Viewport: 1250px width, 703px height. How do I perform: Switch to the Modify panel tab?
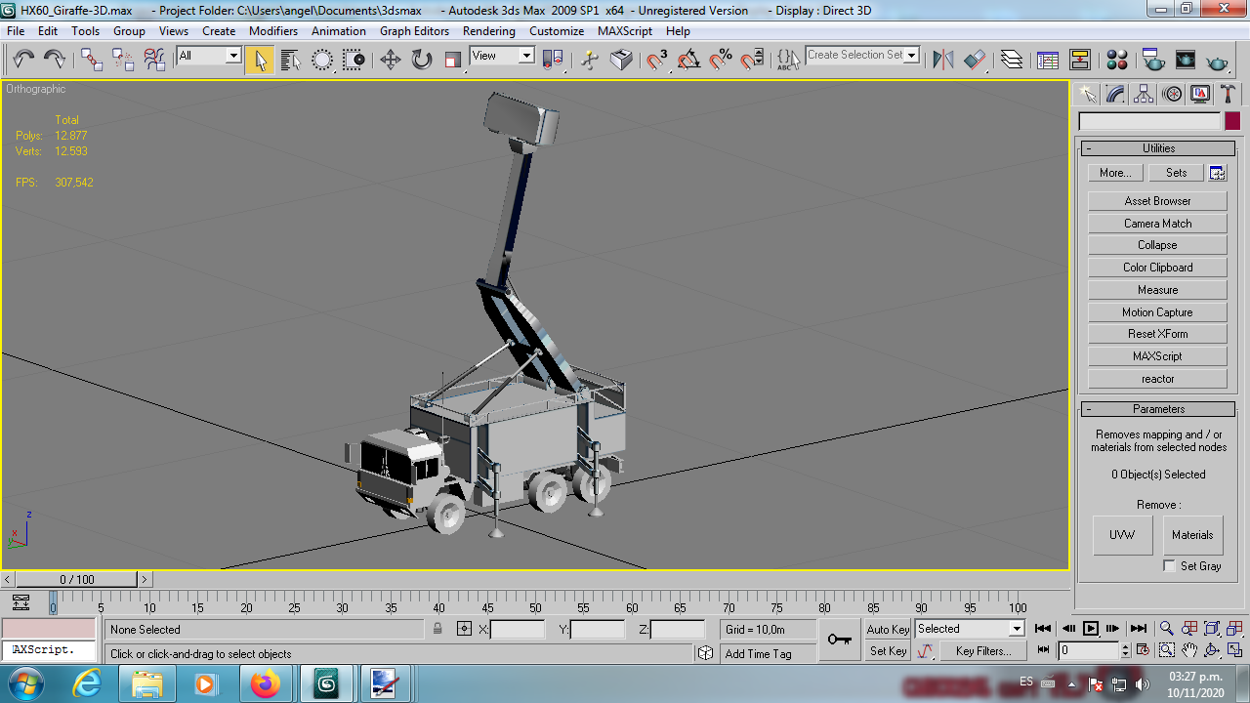coord(1115,94)
